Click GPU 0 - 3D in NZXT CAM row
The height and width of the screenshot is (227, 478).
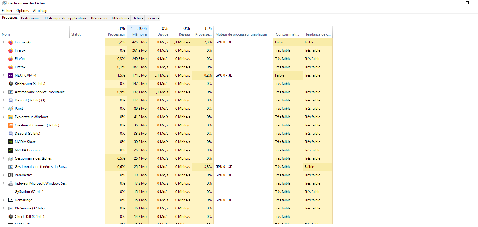click(224, 75)
